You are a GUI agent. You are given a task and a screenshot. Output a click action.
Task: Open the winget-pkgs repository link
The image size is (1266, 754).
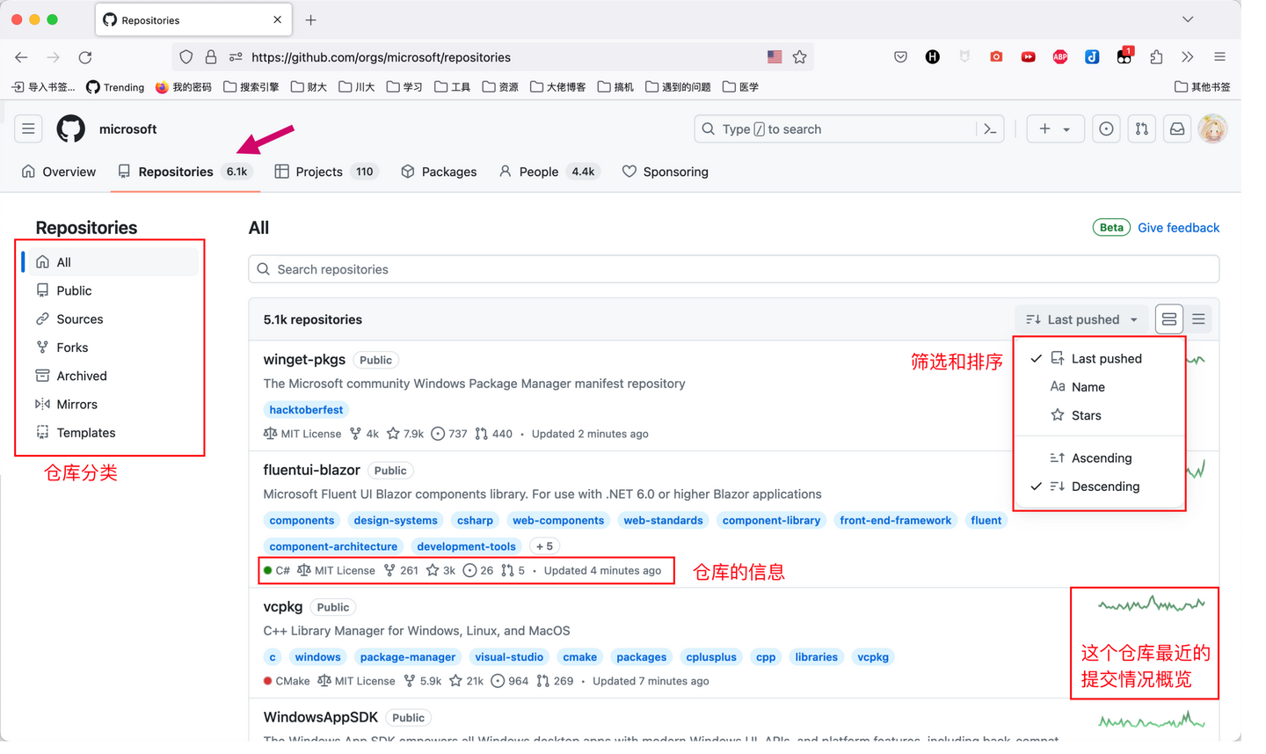[x=304, y=359]
